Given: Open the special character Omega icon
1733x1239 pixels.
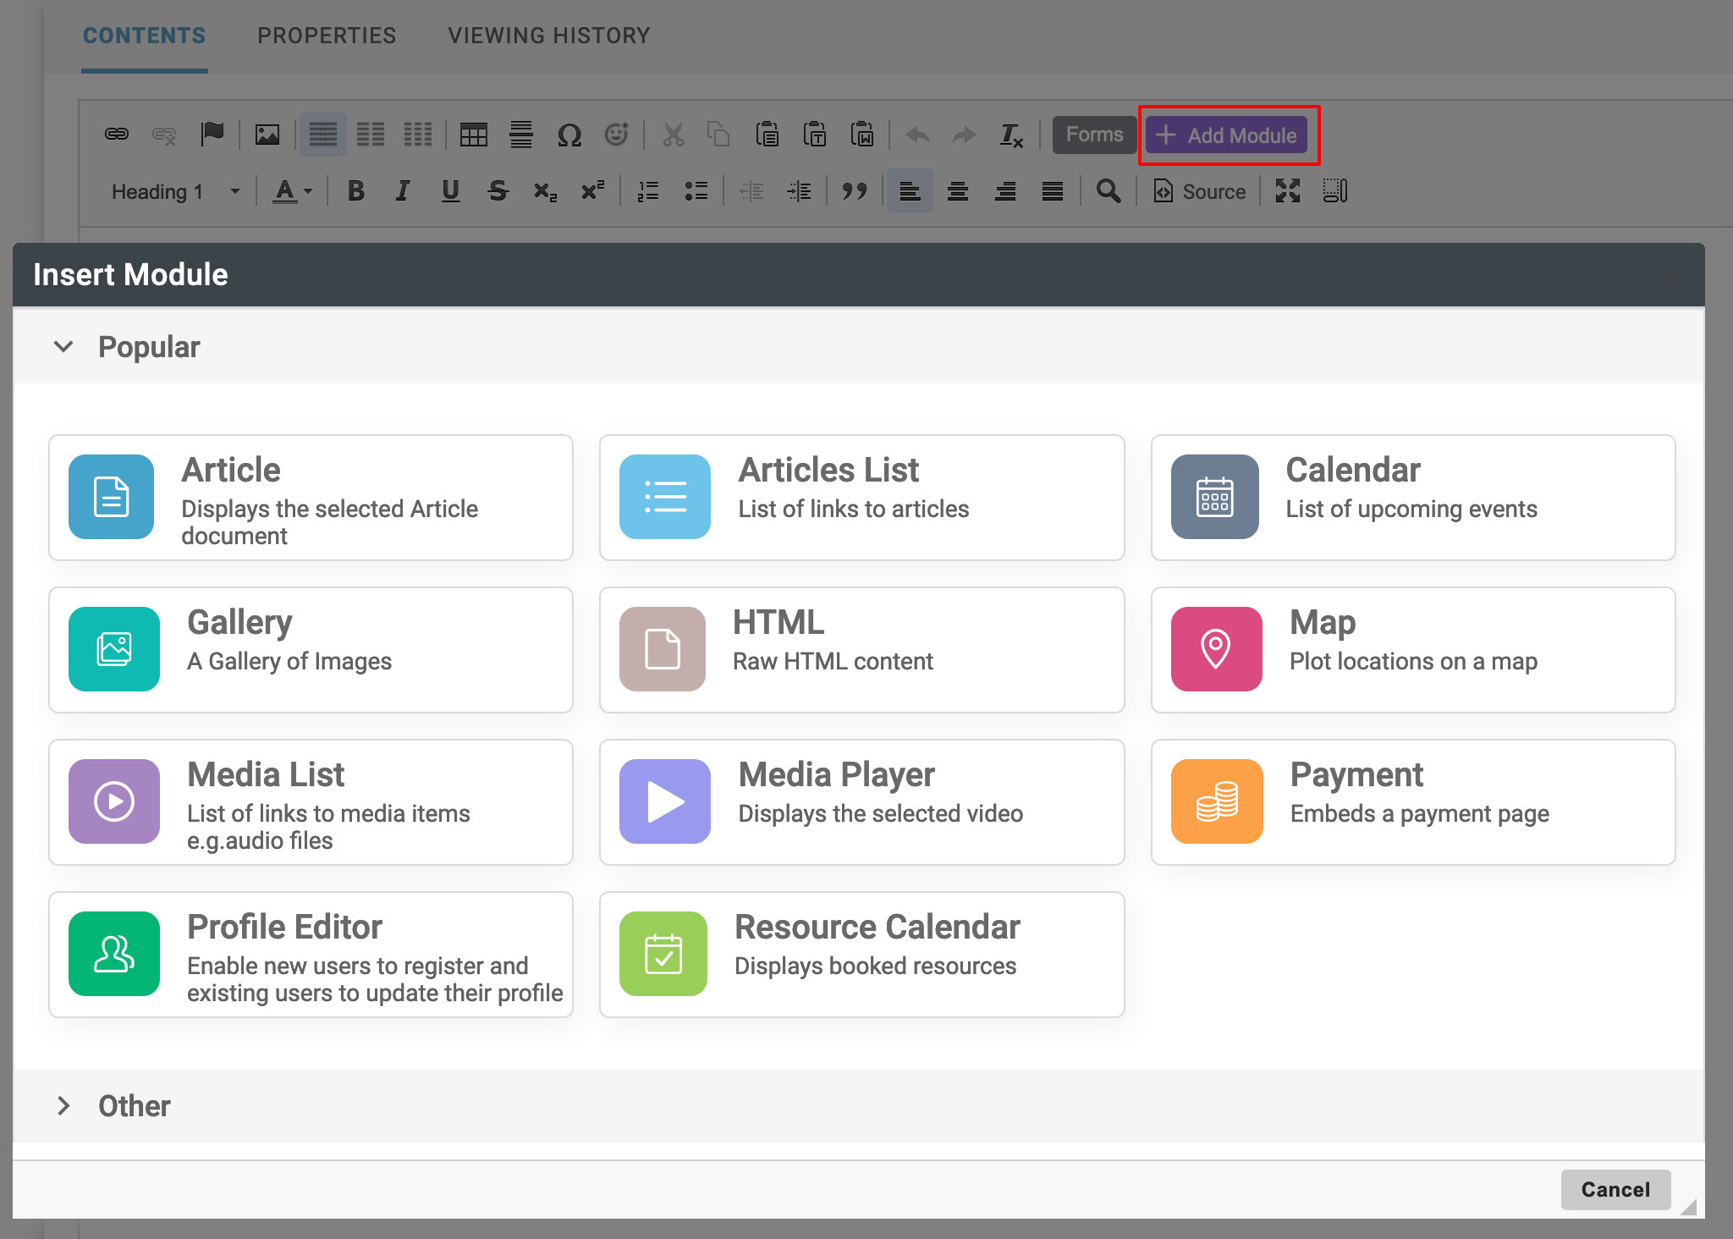Looking at the screenshot, I should pos(569,135).
